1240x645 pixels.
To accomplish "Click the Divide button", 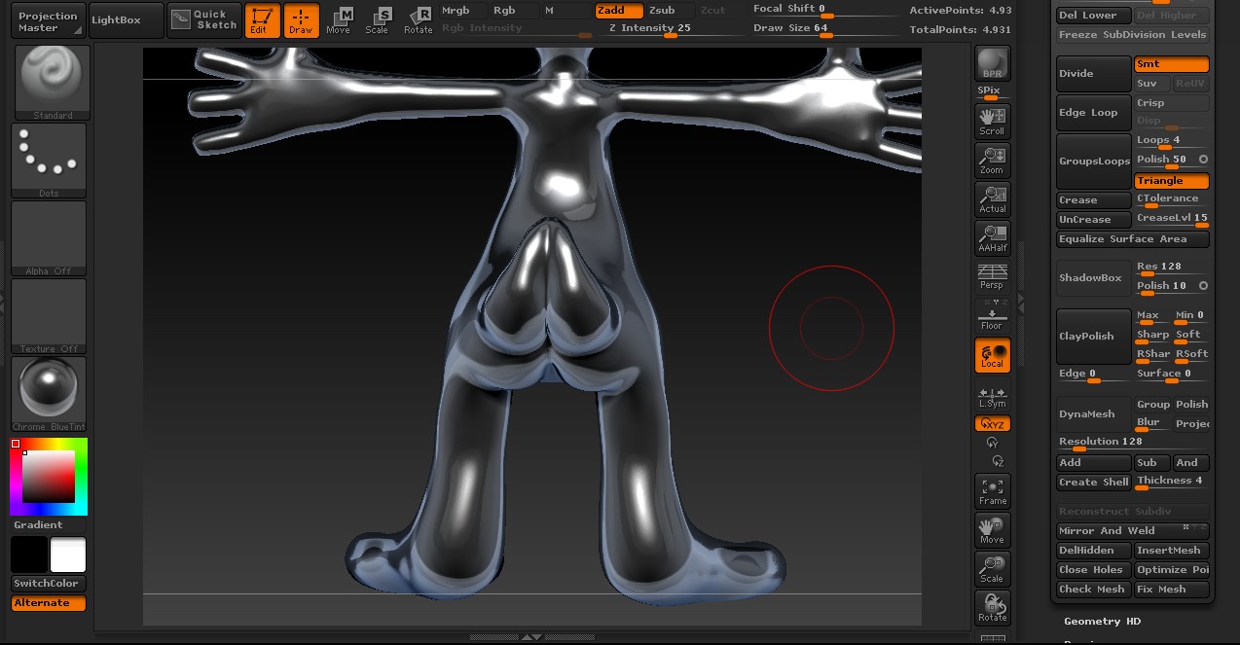I will 1093,74.
